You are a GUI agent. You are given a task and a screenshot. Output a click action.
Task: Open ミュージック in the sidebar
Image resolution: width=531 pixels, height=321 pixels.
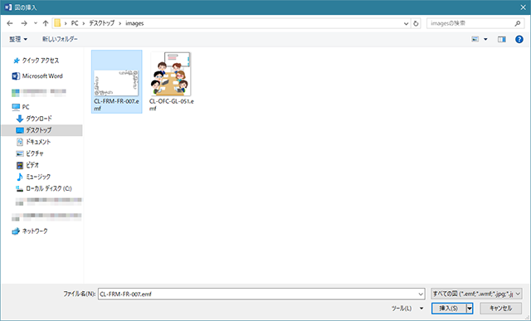tap(38, 177)
